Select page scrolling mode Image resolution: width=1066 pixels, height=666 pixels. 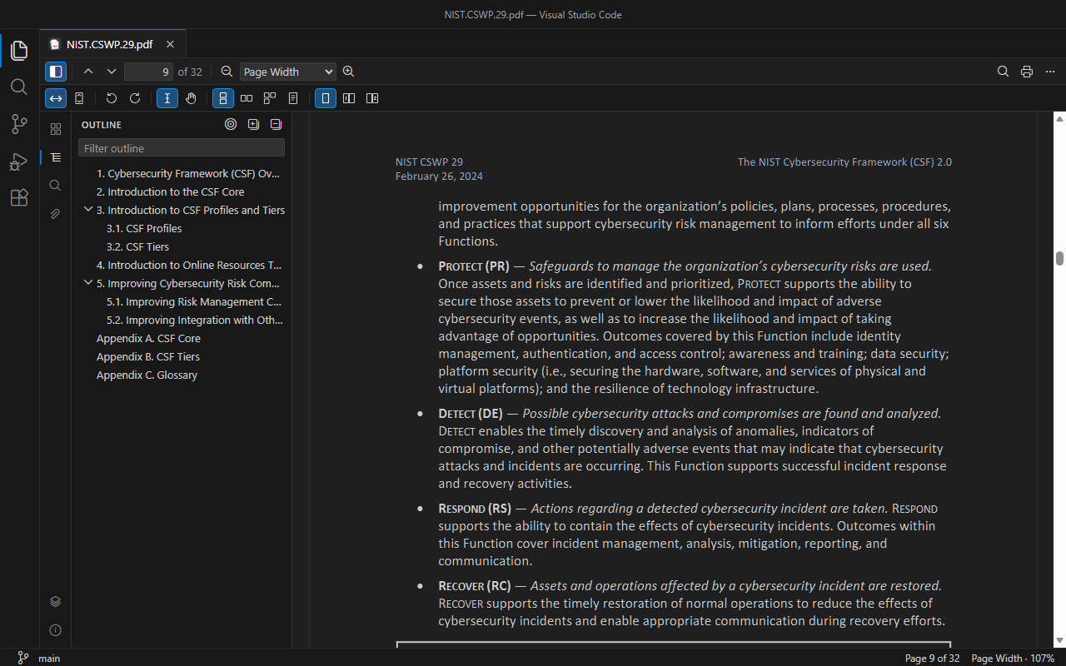click(293, 98)
